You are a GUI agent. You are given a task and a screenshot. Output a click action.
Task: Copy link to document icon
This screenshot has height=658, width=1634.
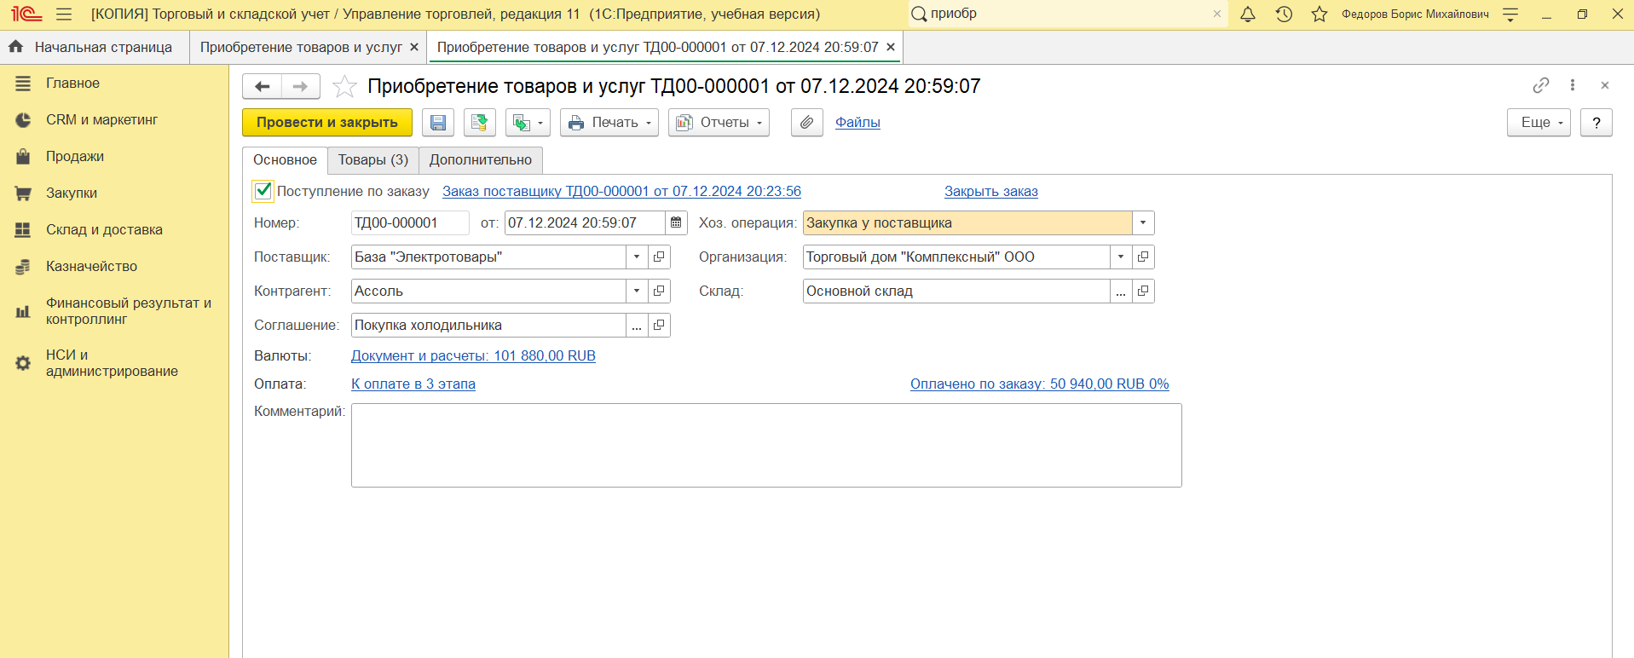click(1540, 85)
